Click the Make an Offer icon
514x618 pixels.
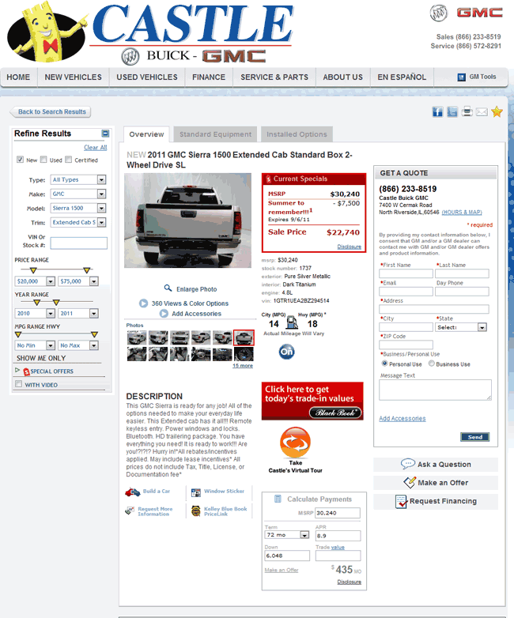pyautogui.click(x=410, y=482)
